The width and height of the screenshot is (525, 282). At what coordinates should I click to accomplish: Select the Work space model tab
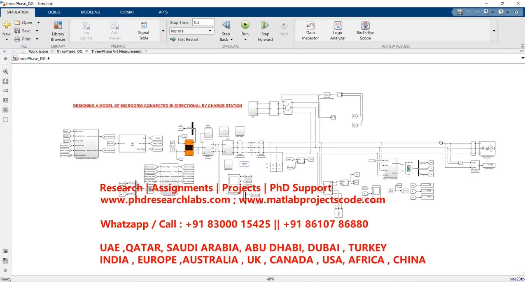(38, 51)
